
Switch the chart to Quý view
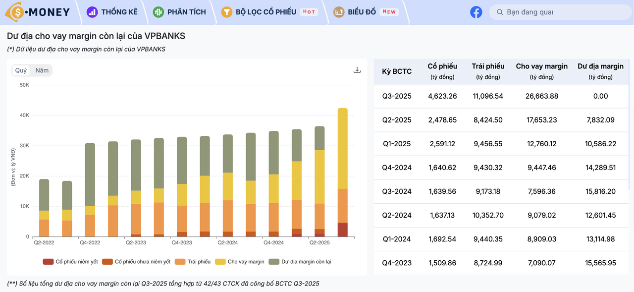click(x=21, y=70)
